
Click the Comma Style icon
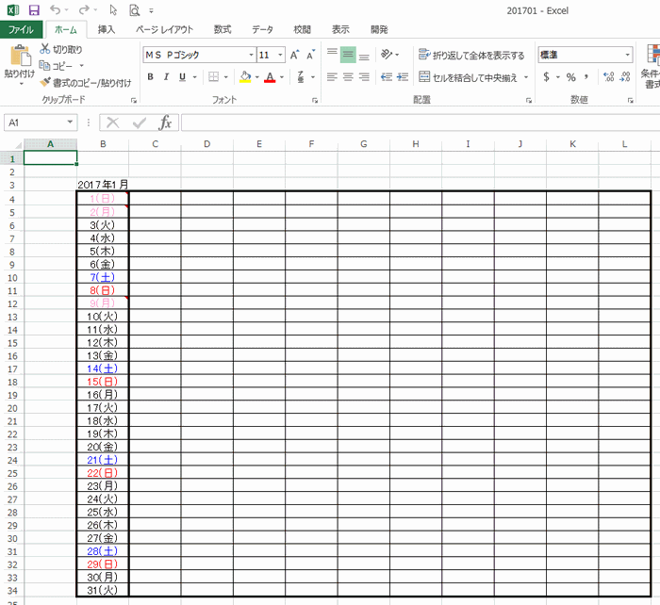[586, 76]
